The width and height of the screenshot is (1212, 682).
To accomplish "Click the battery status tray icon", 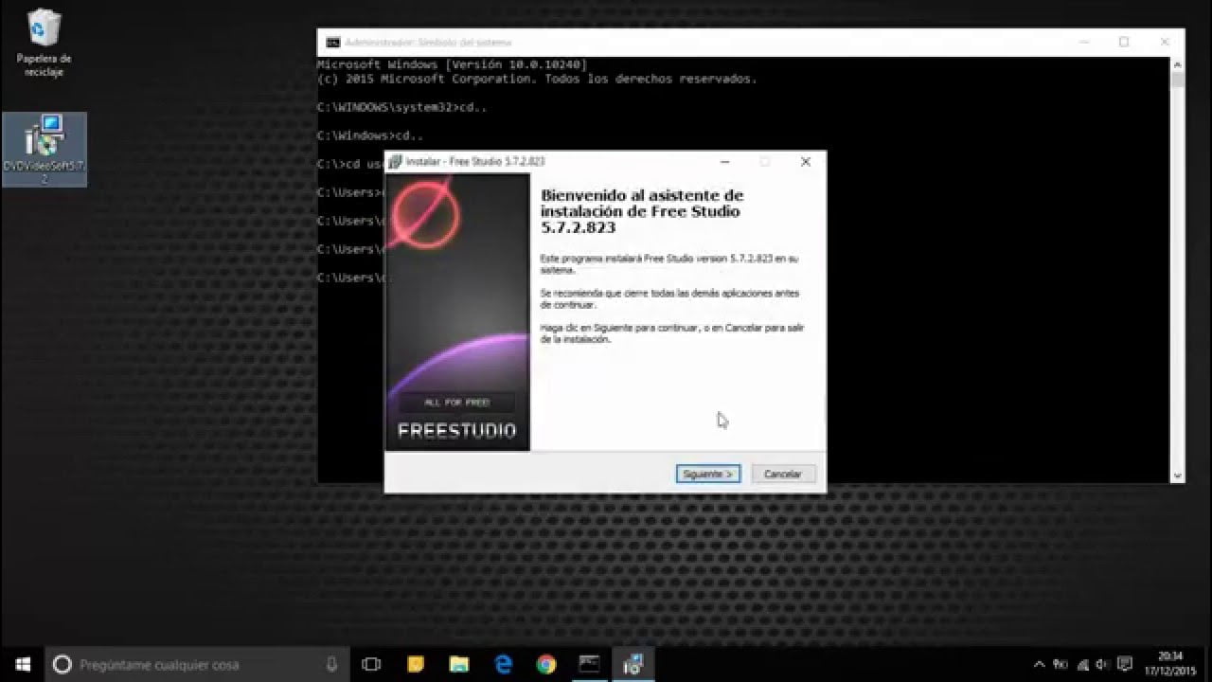I will point(1060,664).
